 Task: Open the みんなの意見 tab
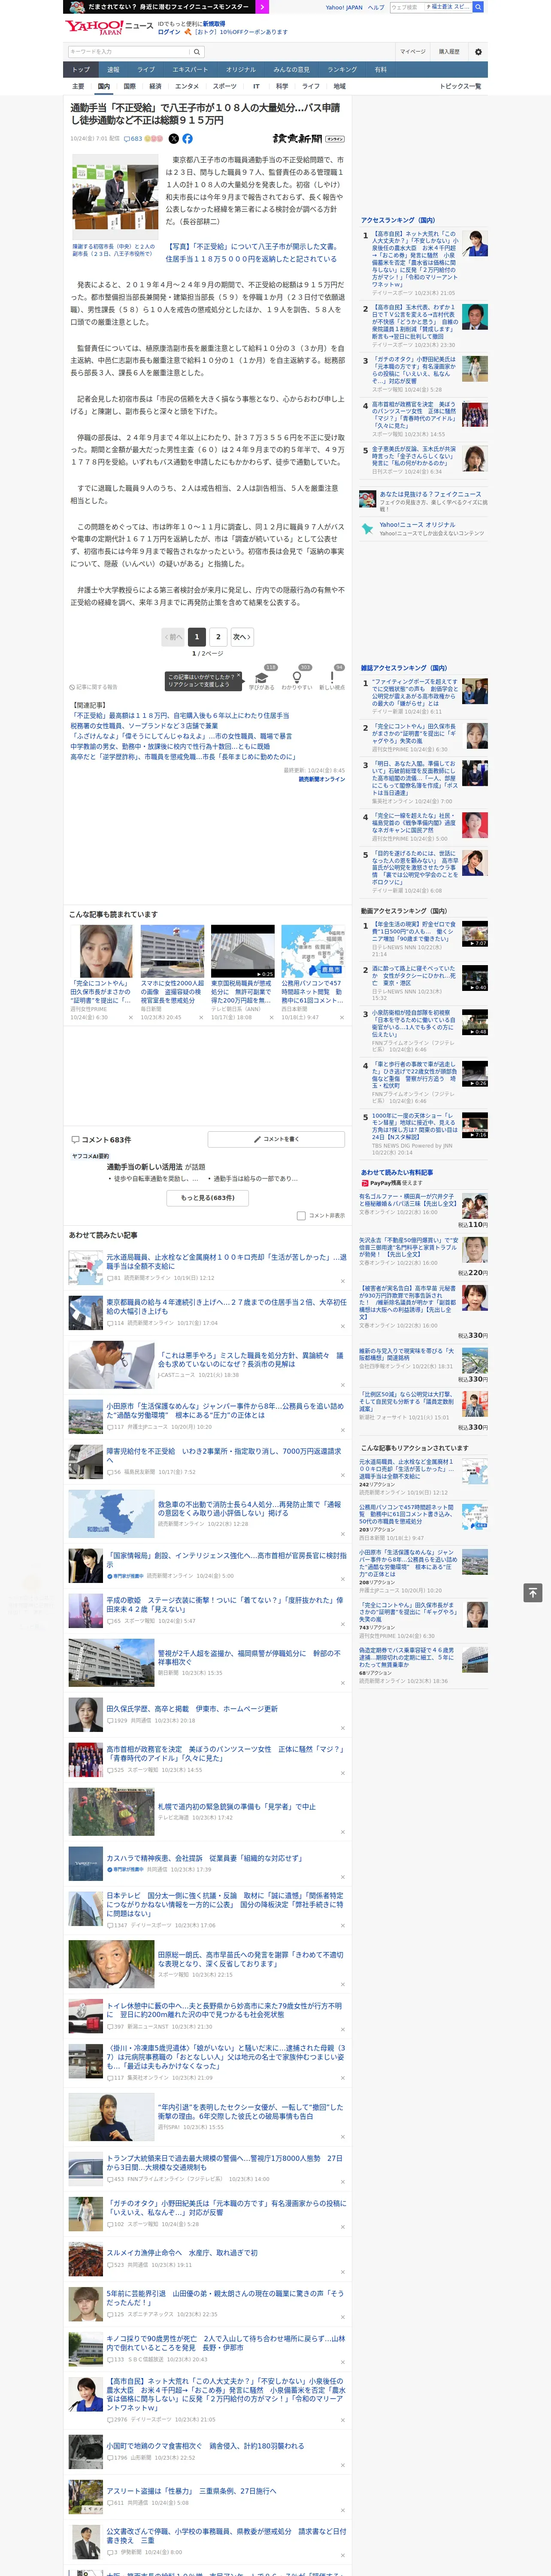point(292,70)
